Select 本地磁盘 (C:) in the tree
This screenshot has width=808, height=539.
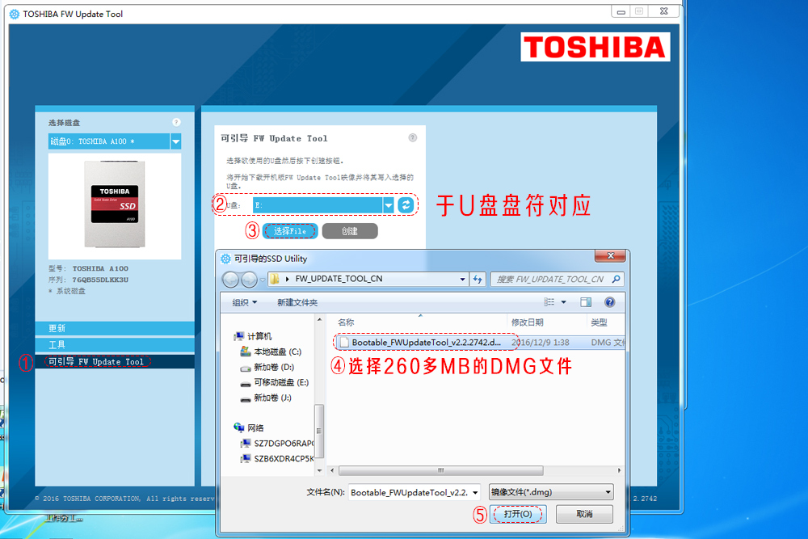point(271,352)
